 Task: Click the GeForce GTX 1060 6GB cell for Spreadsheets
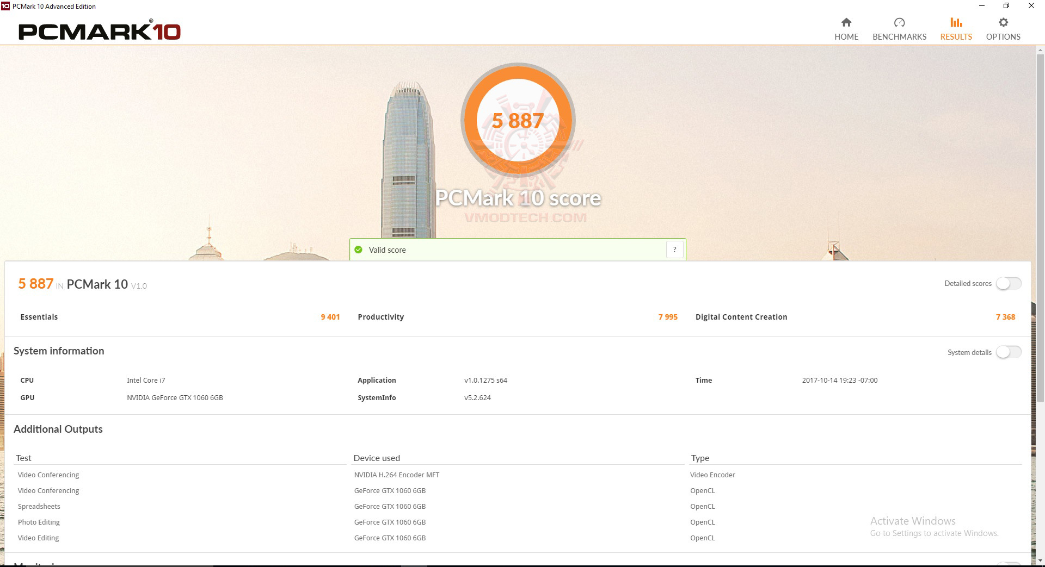tap(390, 507)
